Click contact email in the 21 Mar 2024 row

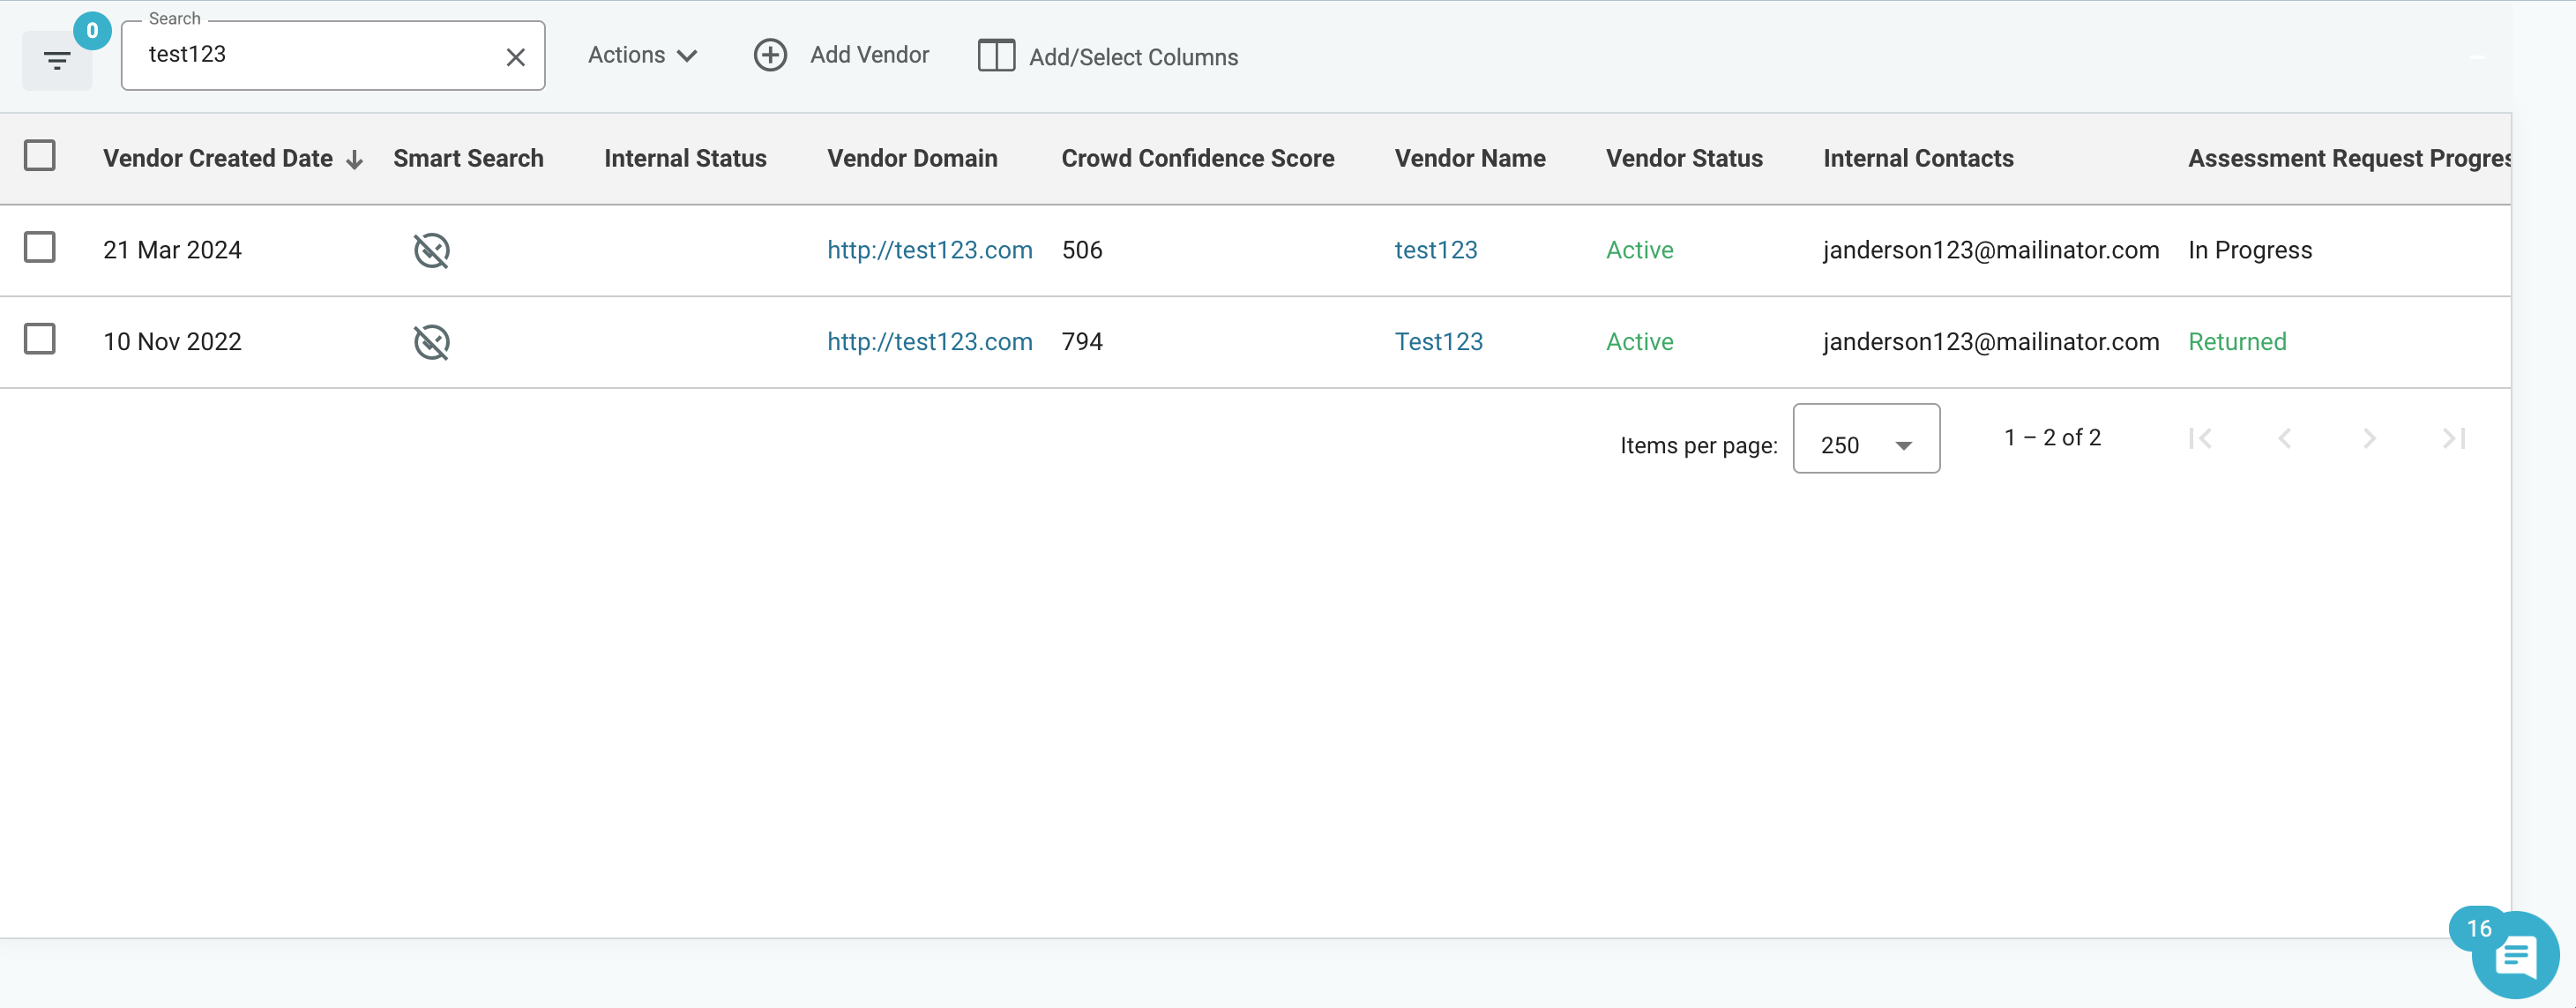pyautogui.click(x=1991, y=250)
